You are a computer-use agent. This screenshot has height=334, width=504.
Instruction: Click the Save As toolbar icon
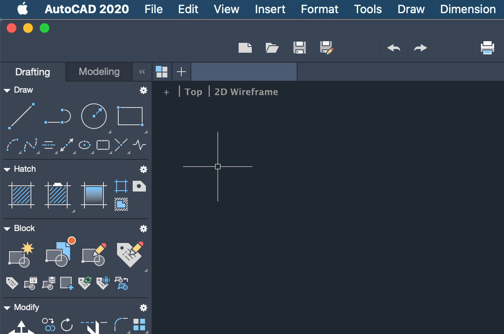point(327,48)
